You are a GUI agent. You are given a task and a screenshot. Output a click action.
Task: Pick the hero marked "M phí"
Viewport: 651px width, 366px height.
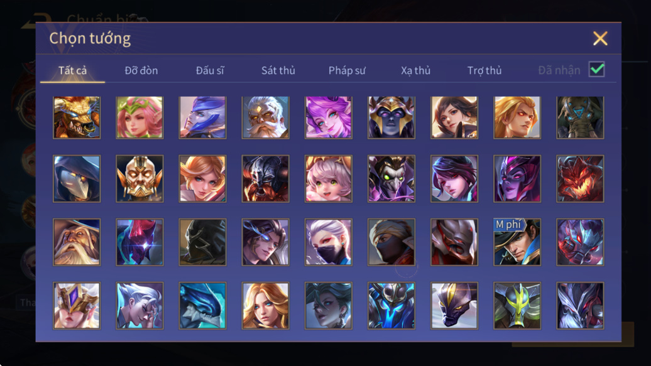(x=517, y=242)
